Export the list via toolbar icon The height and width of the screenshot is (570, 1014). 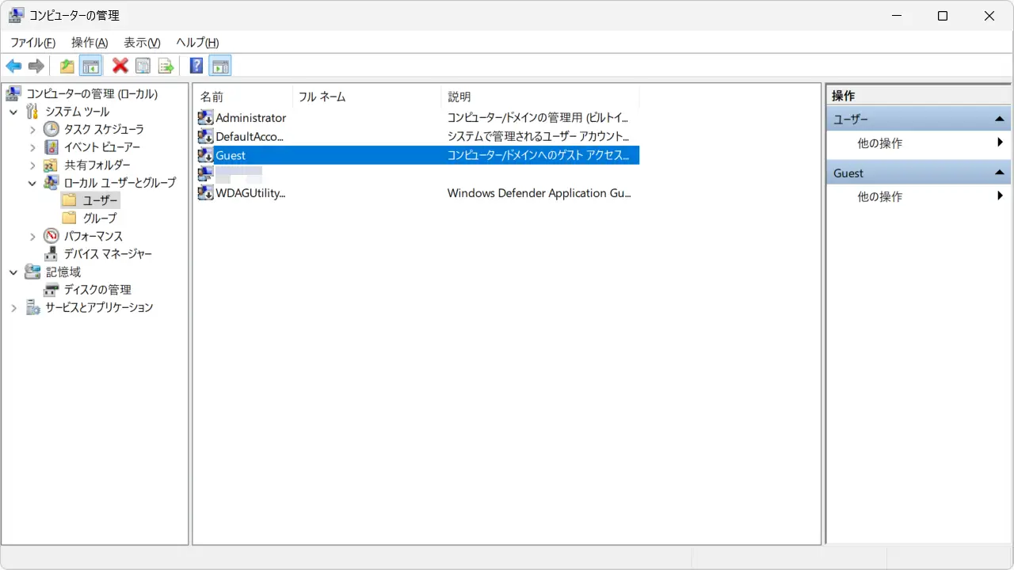coord(166,66)
